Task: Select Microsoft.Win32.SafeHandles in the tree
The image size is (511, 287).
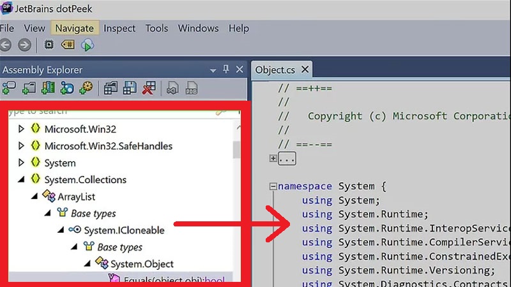Action: point(108,146)
